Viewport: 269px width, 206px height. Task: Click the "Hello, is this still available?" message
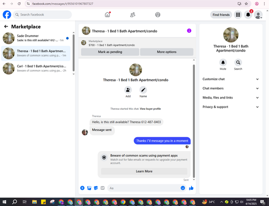click(126, 122)
